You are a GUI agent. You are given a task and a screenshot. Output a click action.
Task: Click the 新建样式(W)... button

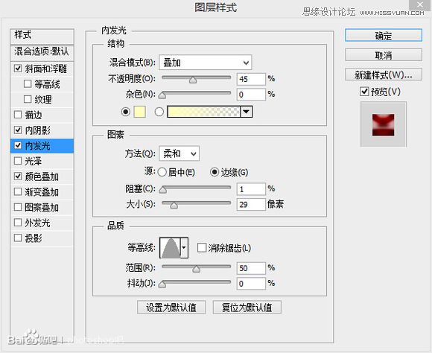(384, 74)
